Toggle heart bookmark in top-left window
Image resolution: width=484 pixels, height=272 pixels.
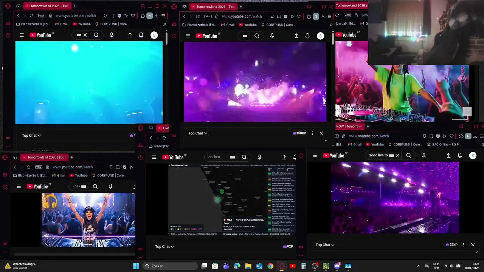133,16
